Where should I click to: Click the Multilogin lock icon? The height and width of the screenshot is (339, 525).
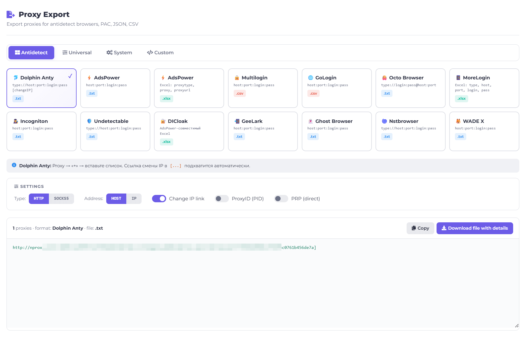click(237, 78)
